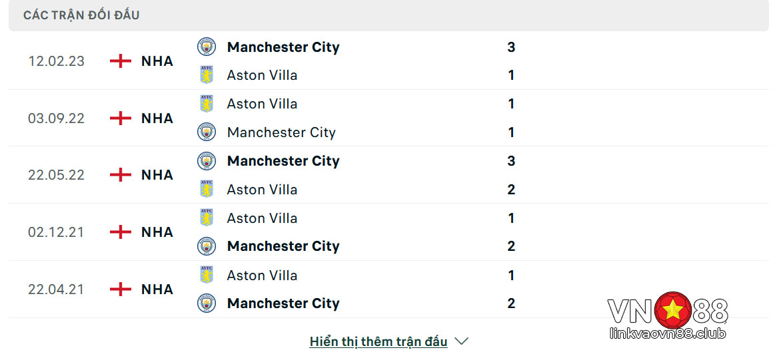
Task: Open Manchester City team name in 12.02.23 row
Action: point(283,47)
